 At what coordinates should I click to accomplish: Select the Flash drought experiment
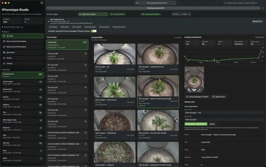click(23, 82)
